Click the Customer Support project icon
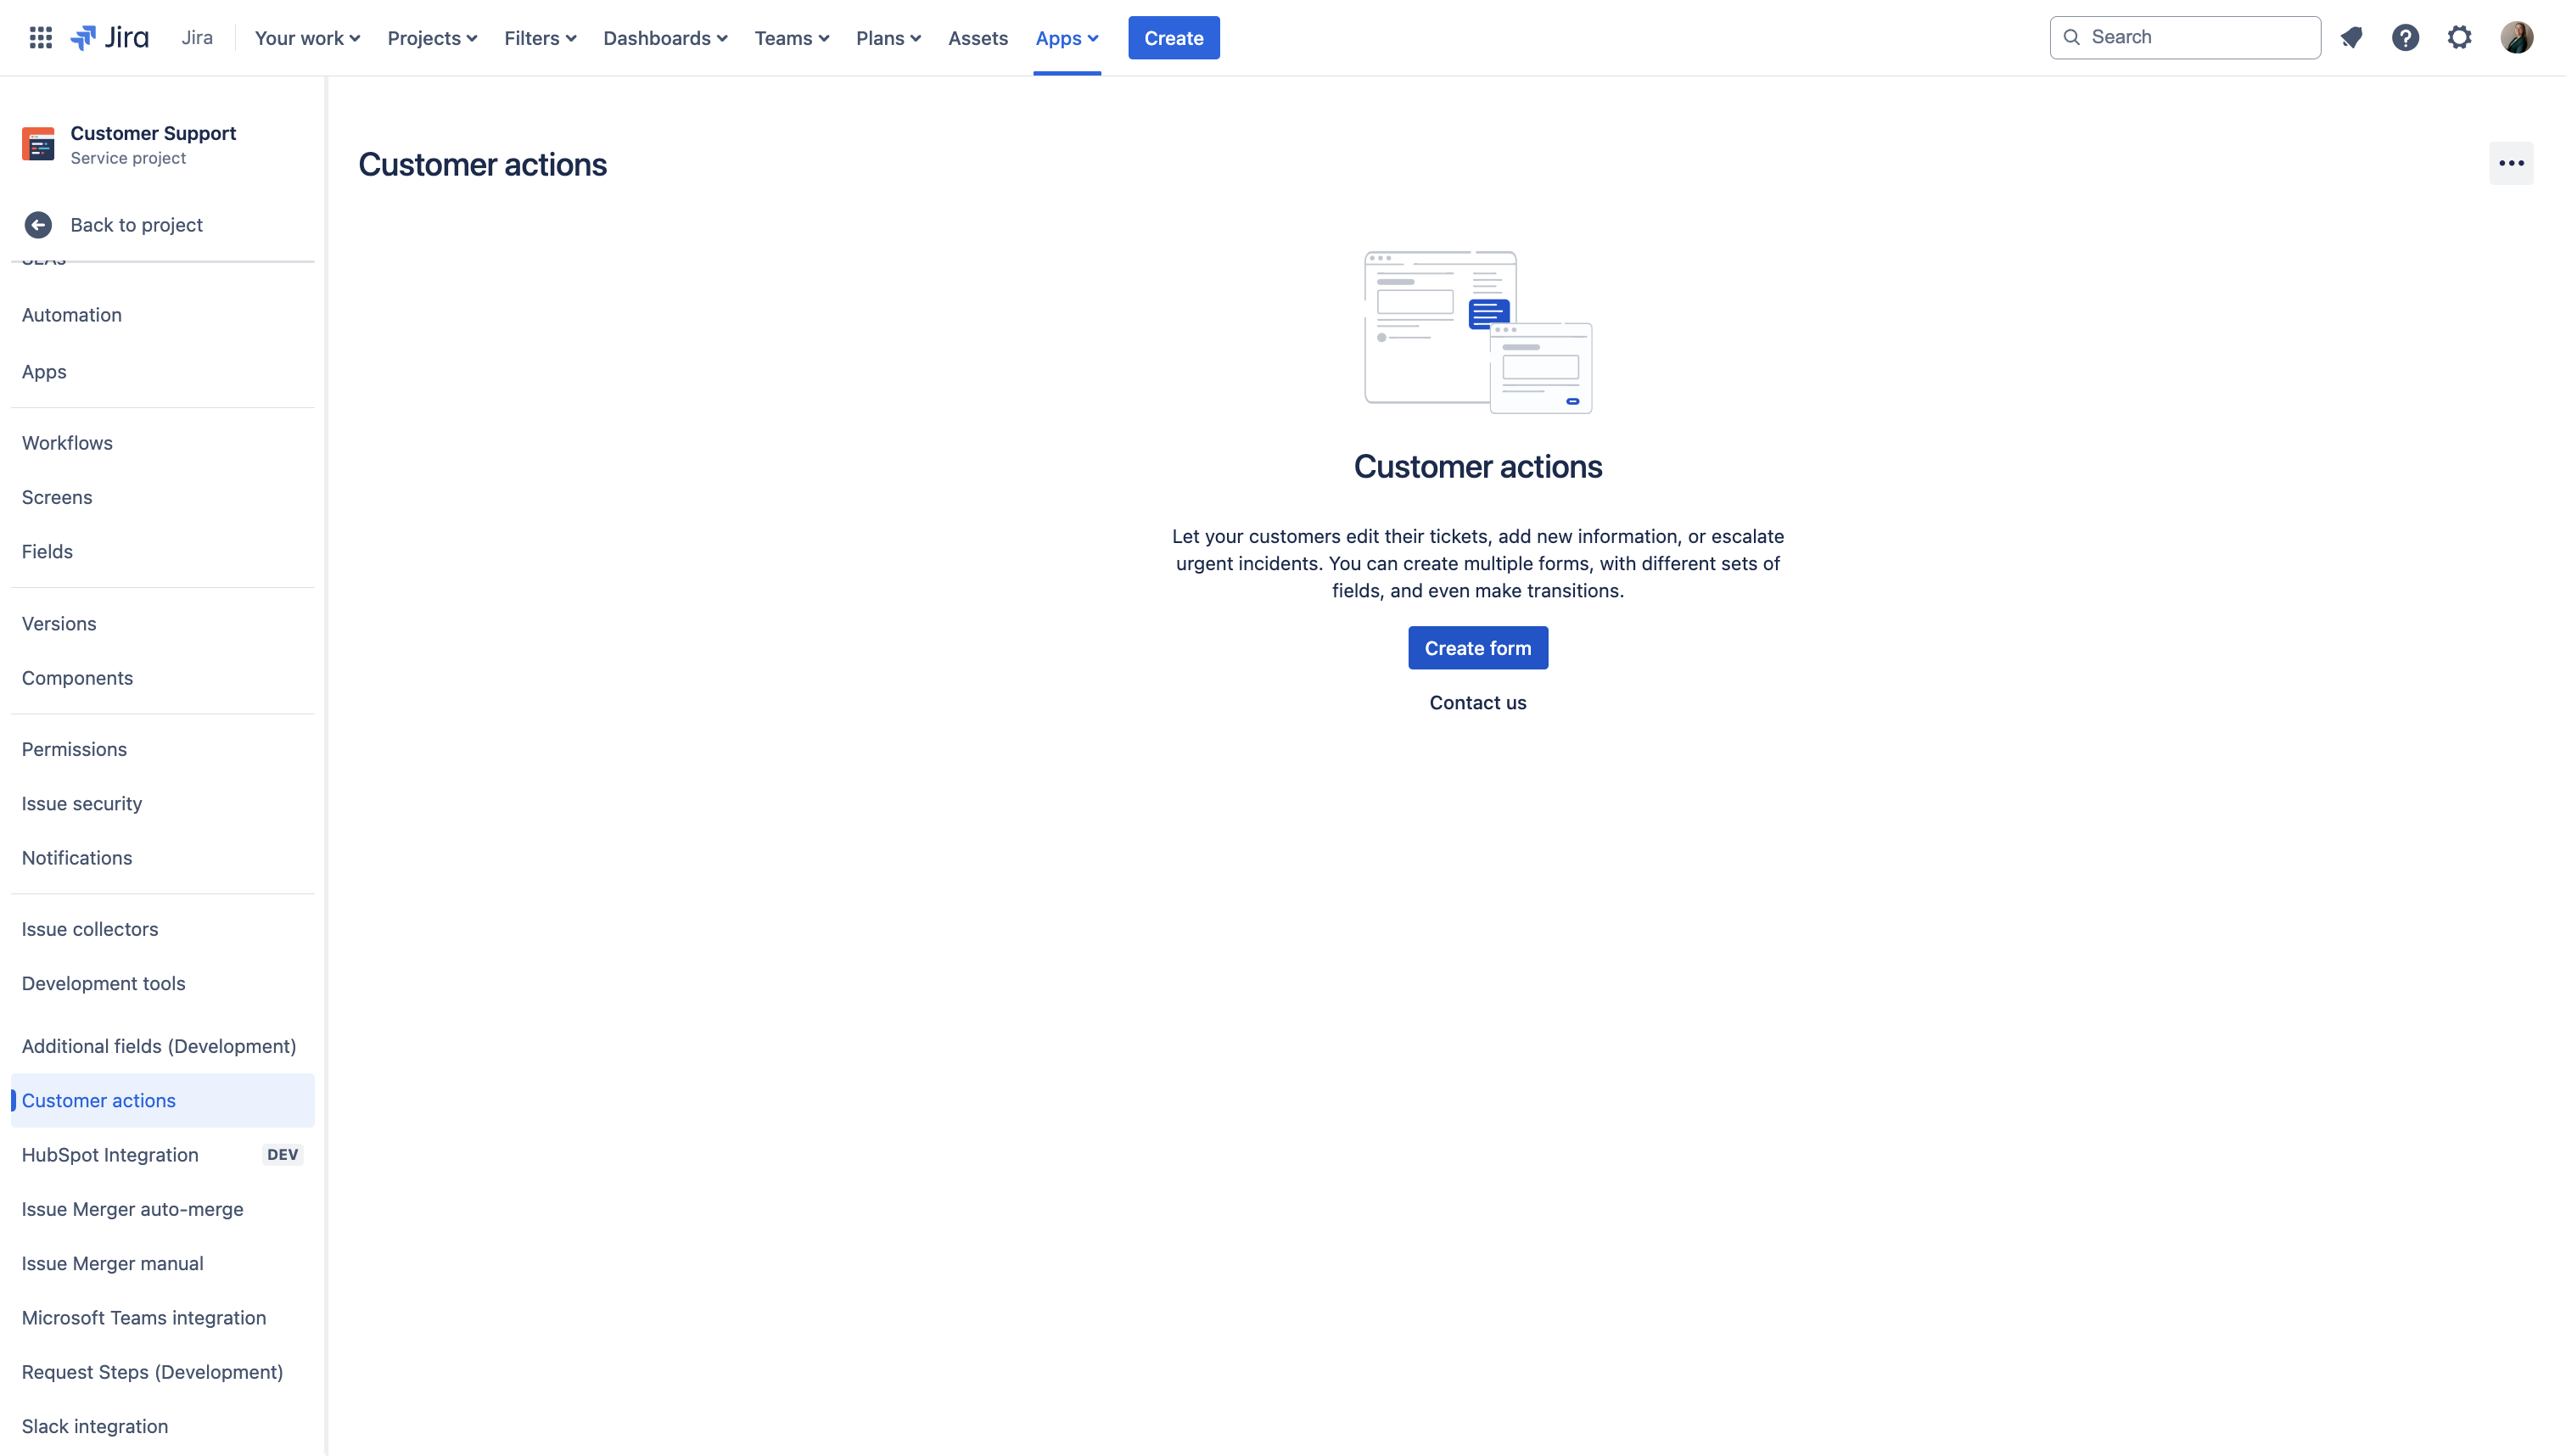This screenshot has height=1456, width=2566. click(x=39, y=144)
